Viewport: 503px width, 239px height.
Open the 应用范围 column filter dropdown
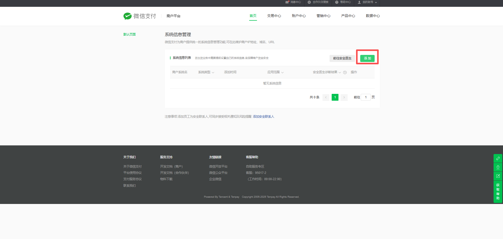[282, 72]
